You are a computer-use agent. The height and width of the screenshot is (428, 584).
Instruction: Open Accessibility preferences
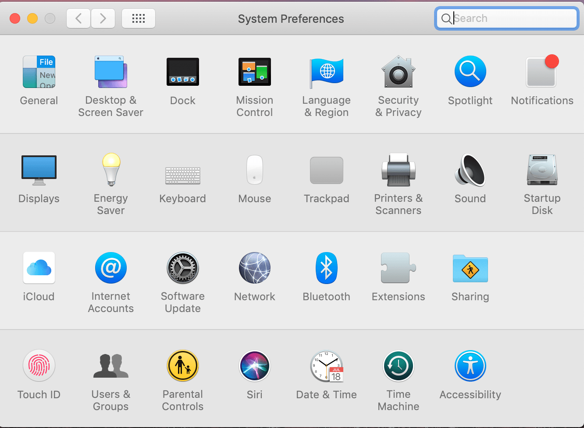470,366
